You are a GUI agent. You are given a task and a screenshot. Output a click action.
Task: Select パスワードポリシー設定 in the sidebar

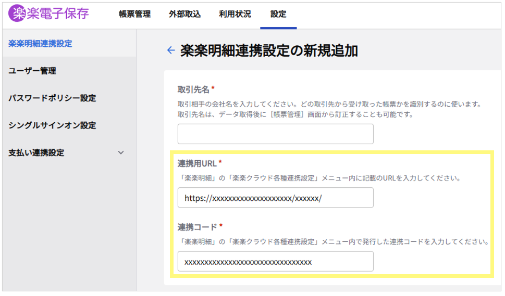pos(52,98)
